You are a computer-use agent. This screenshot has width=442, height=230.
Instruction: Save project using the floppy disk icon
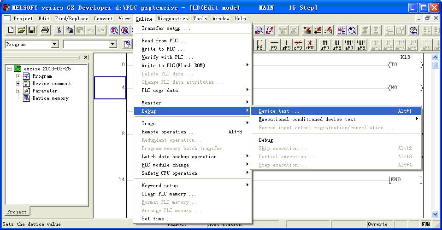click(x=32, y=30)
